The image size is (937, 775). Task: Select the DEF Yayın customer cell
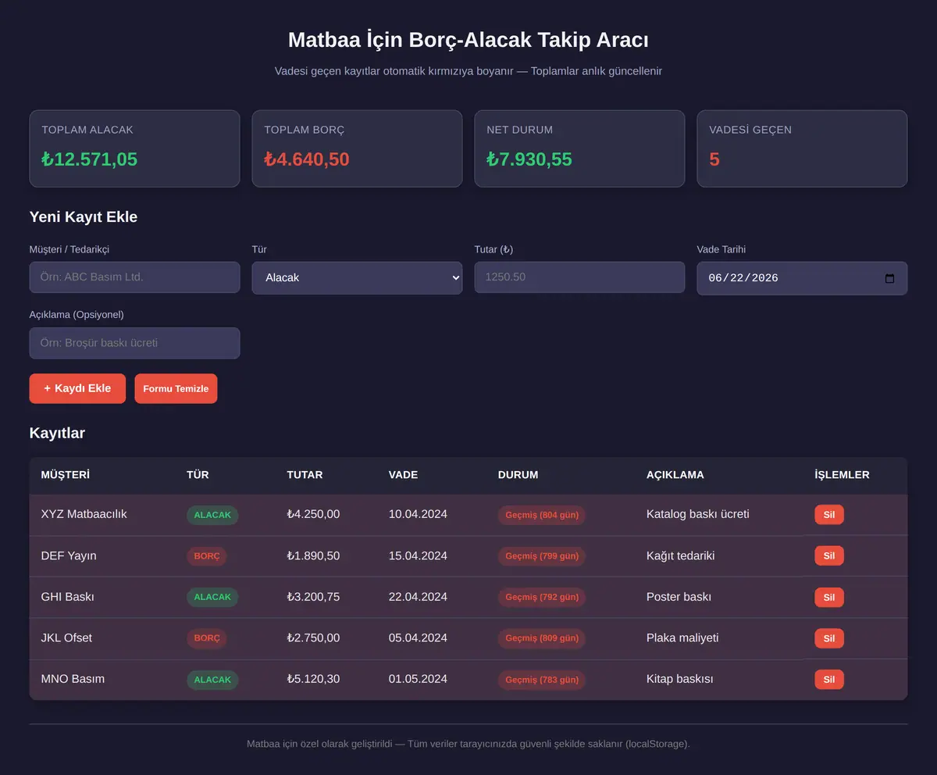pyautogui.click(x=69, y=555)
